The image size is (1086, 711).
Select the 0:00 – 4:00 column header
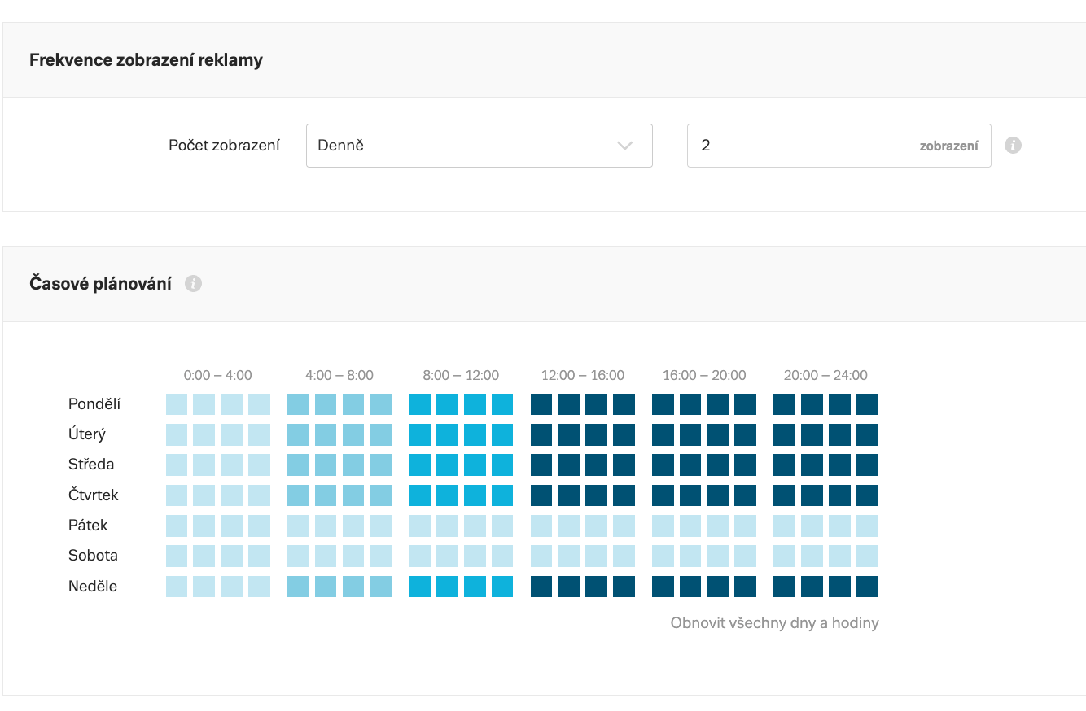click(218, 375)
